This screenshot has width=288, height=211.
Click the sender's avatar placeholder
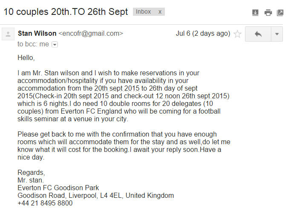pyautogui.click(x=8, y=34)
